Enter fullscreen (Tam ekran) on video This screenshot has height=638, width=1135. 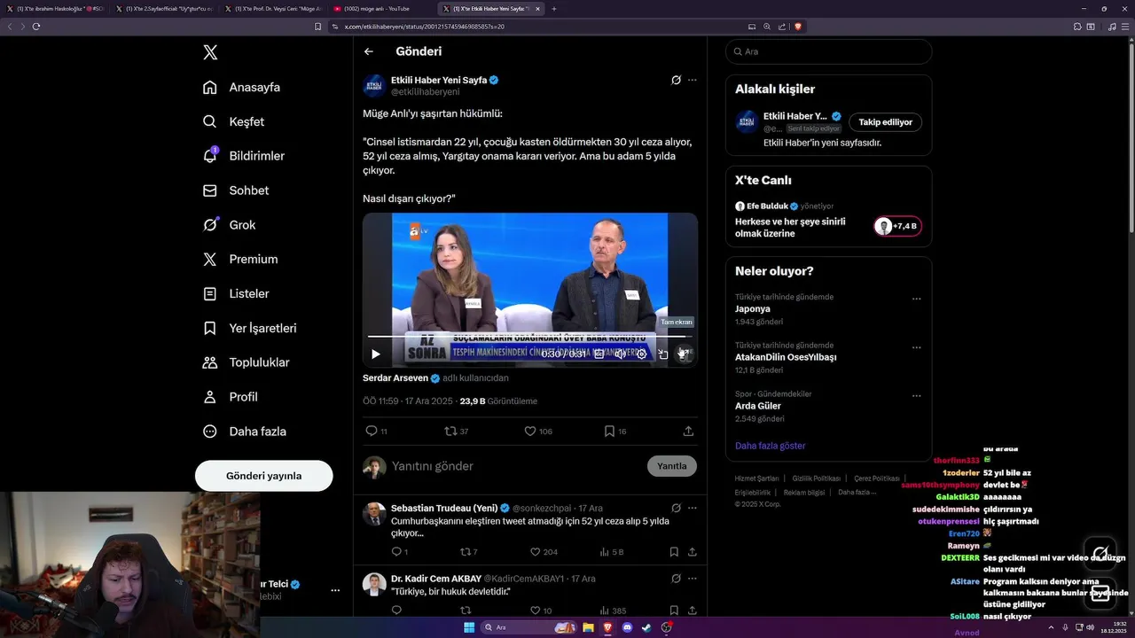coord(683,354)
